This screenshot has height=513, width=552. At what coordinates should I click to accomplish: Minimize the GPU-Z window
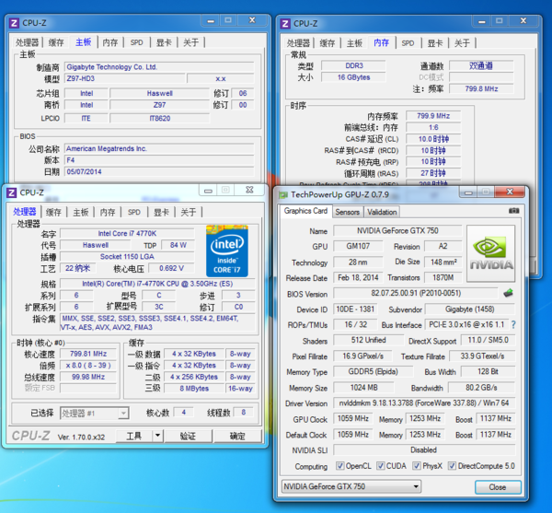(468, 192)
